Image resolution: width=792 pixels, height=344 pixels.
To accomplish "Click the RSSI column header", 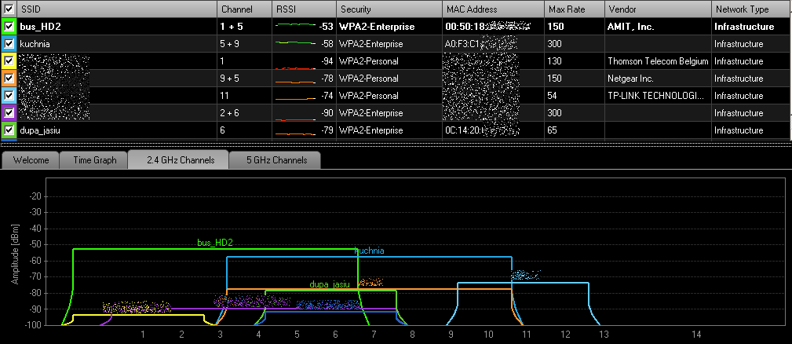I will [304, 9].
